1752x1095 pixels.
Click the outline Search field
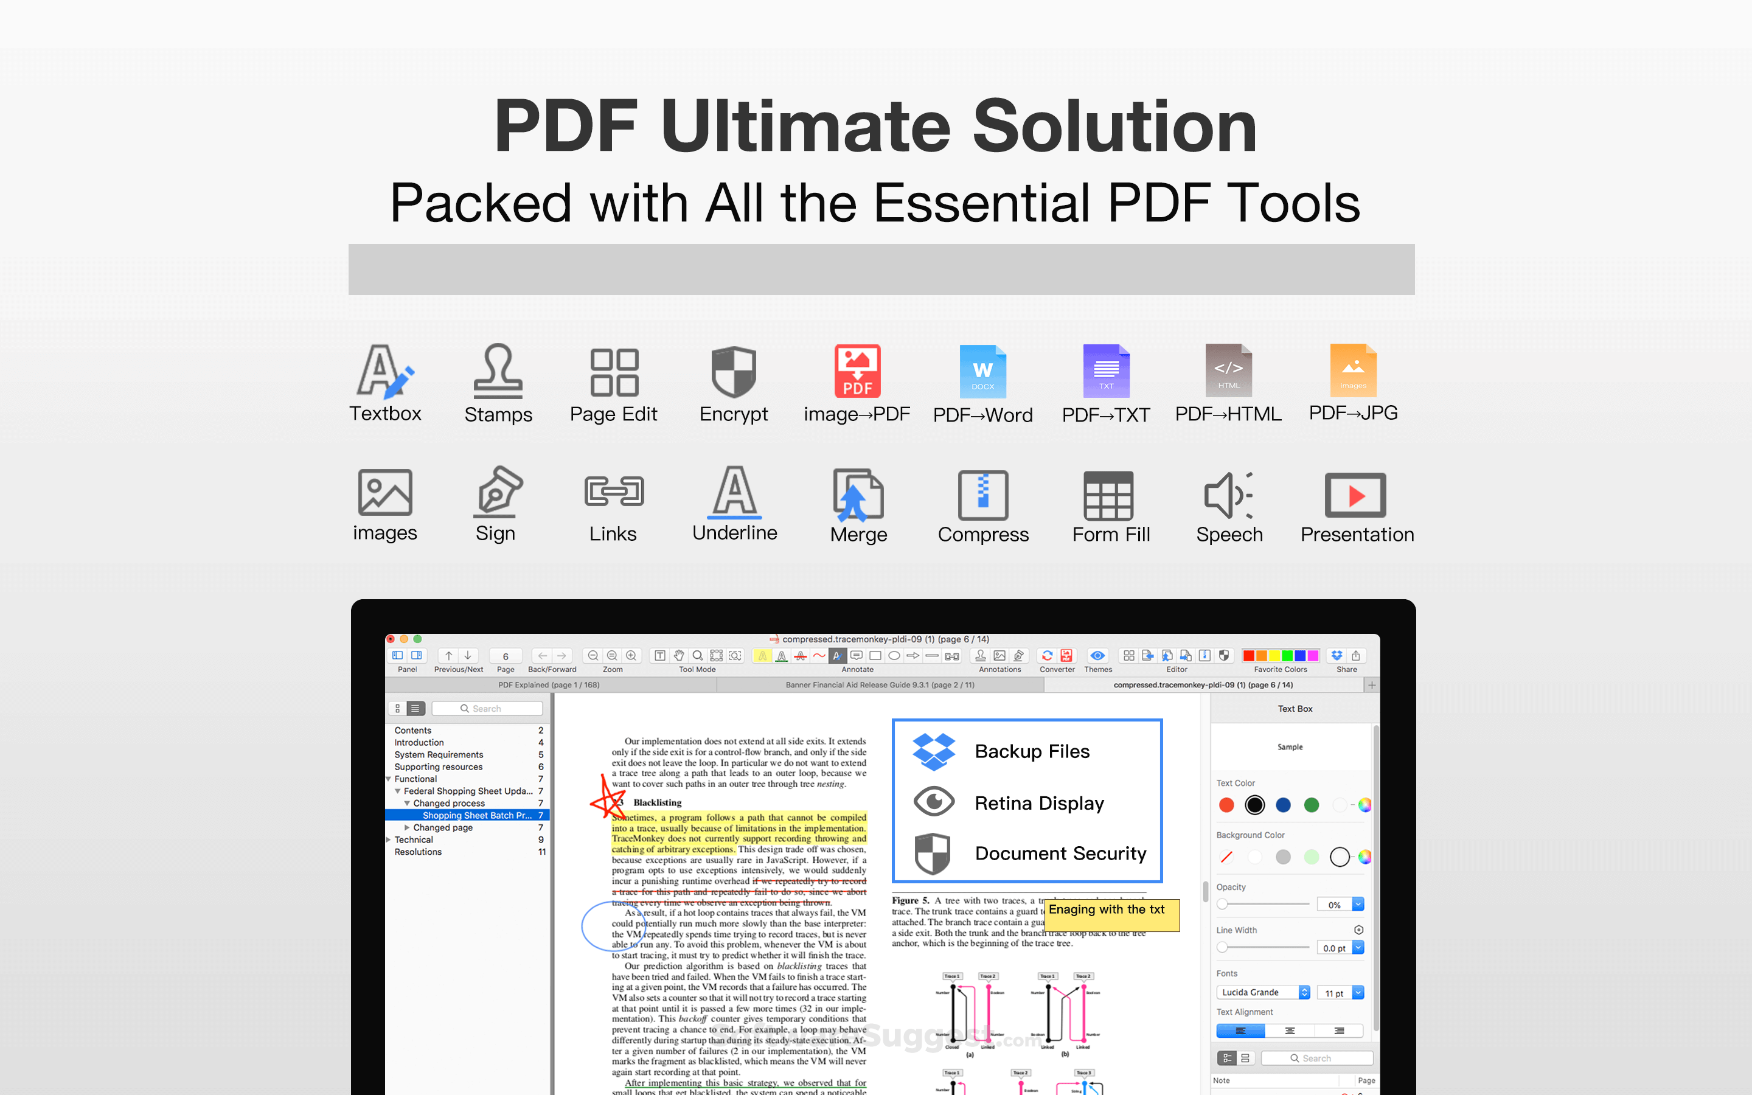[487, 708]
